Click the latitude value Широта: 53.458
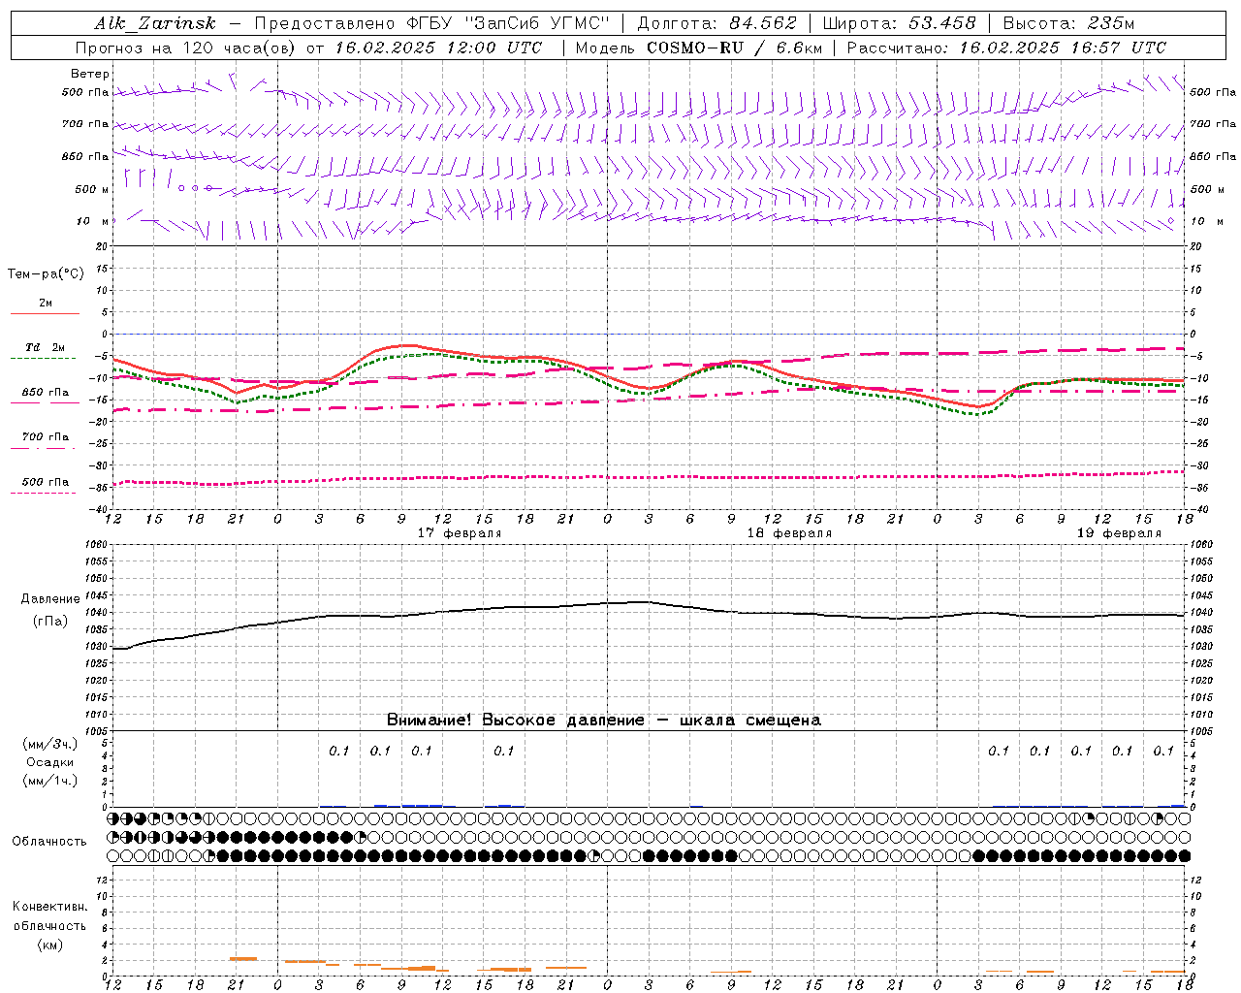This screenshot has height=993, width=1241. [x=899, y=23]
